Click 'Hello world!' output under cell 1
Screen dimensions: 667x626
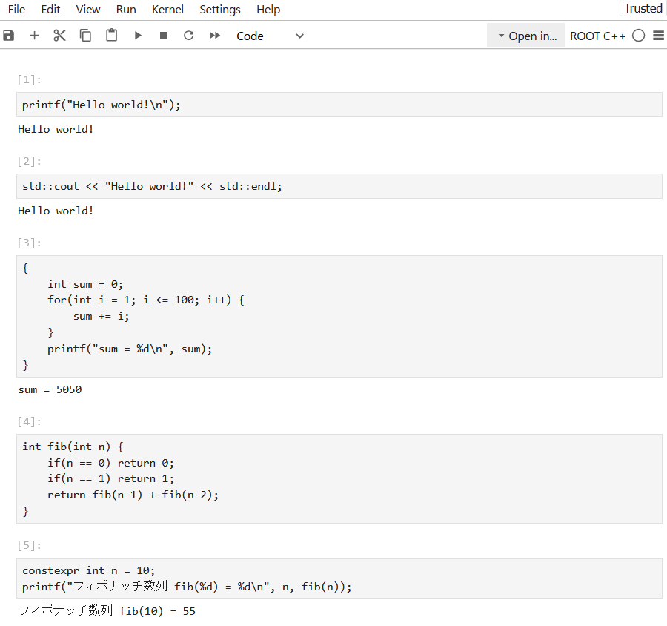pos(56,129)
